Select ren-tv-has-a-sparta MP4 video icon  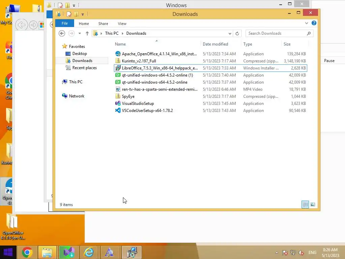(118, 89)
